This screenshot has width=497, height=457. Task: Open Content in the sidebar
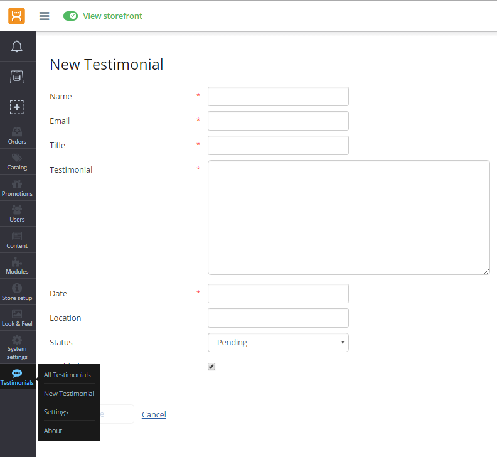pos(17,240)
